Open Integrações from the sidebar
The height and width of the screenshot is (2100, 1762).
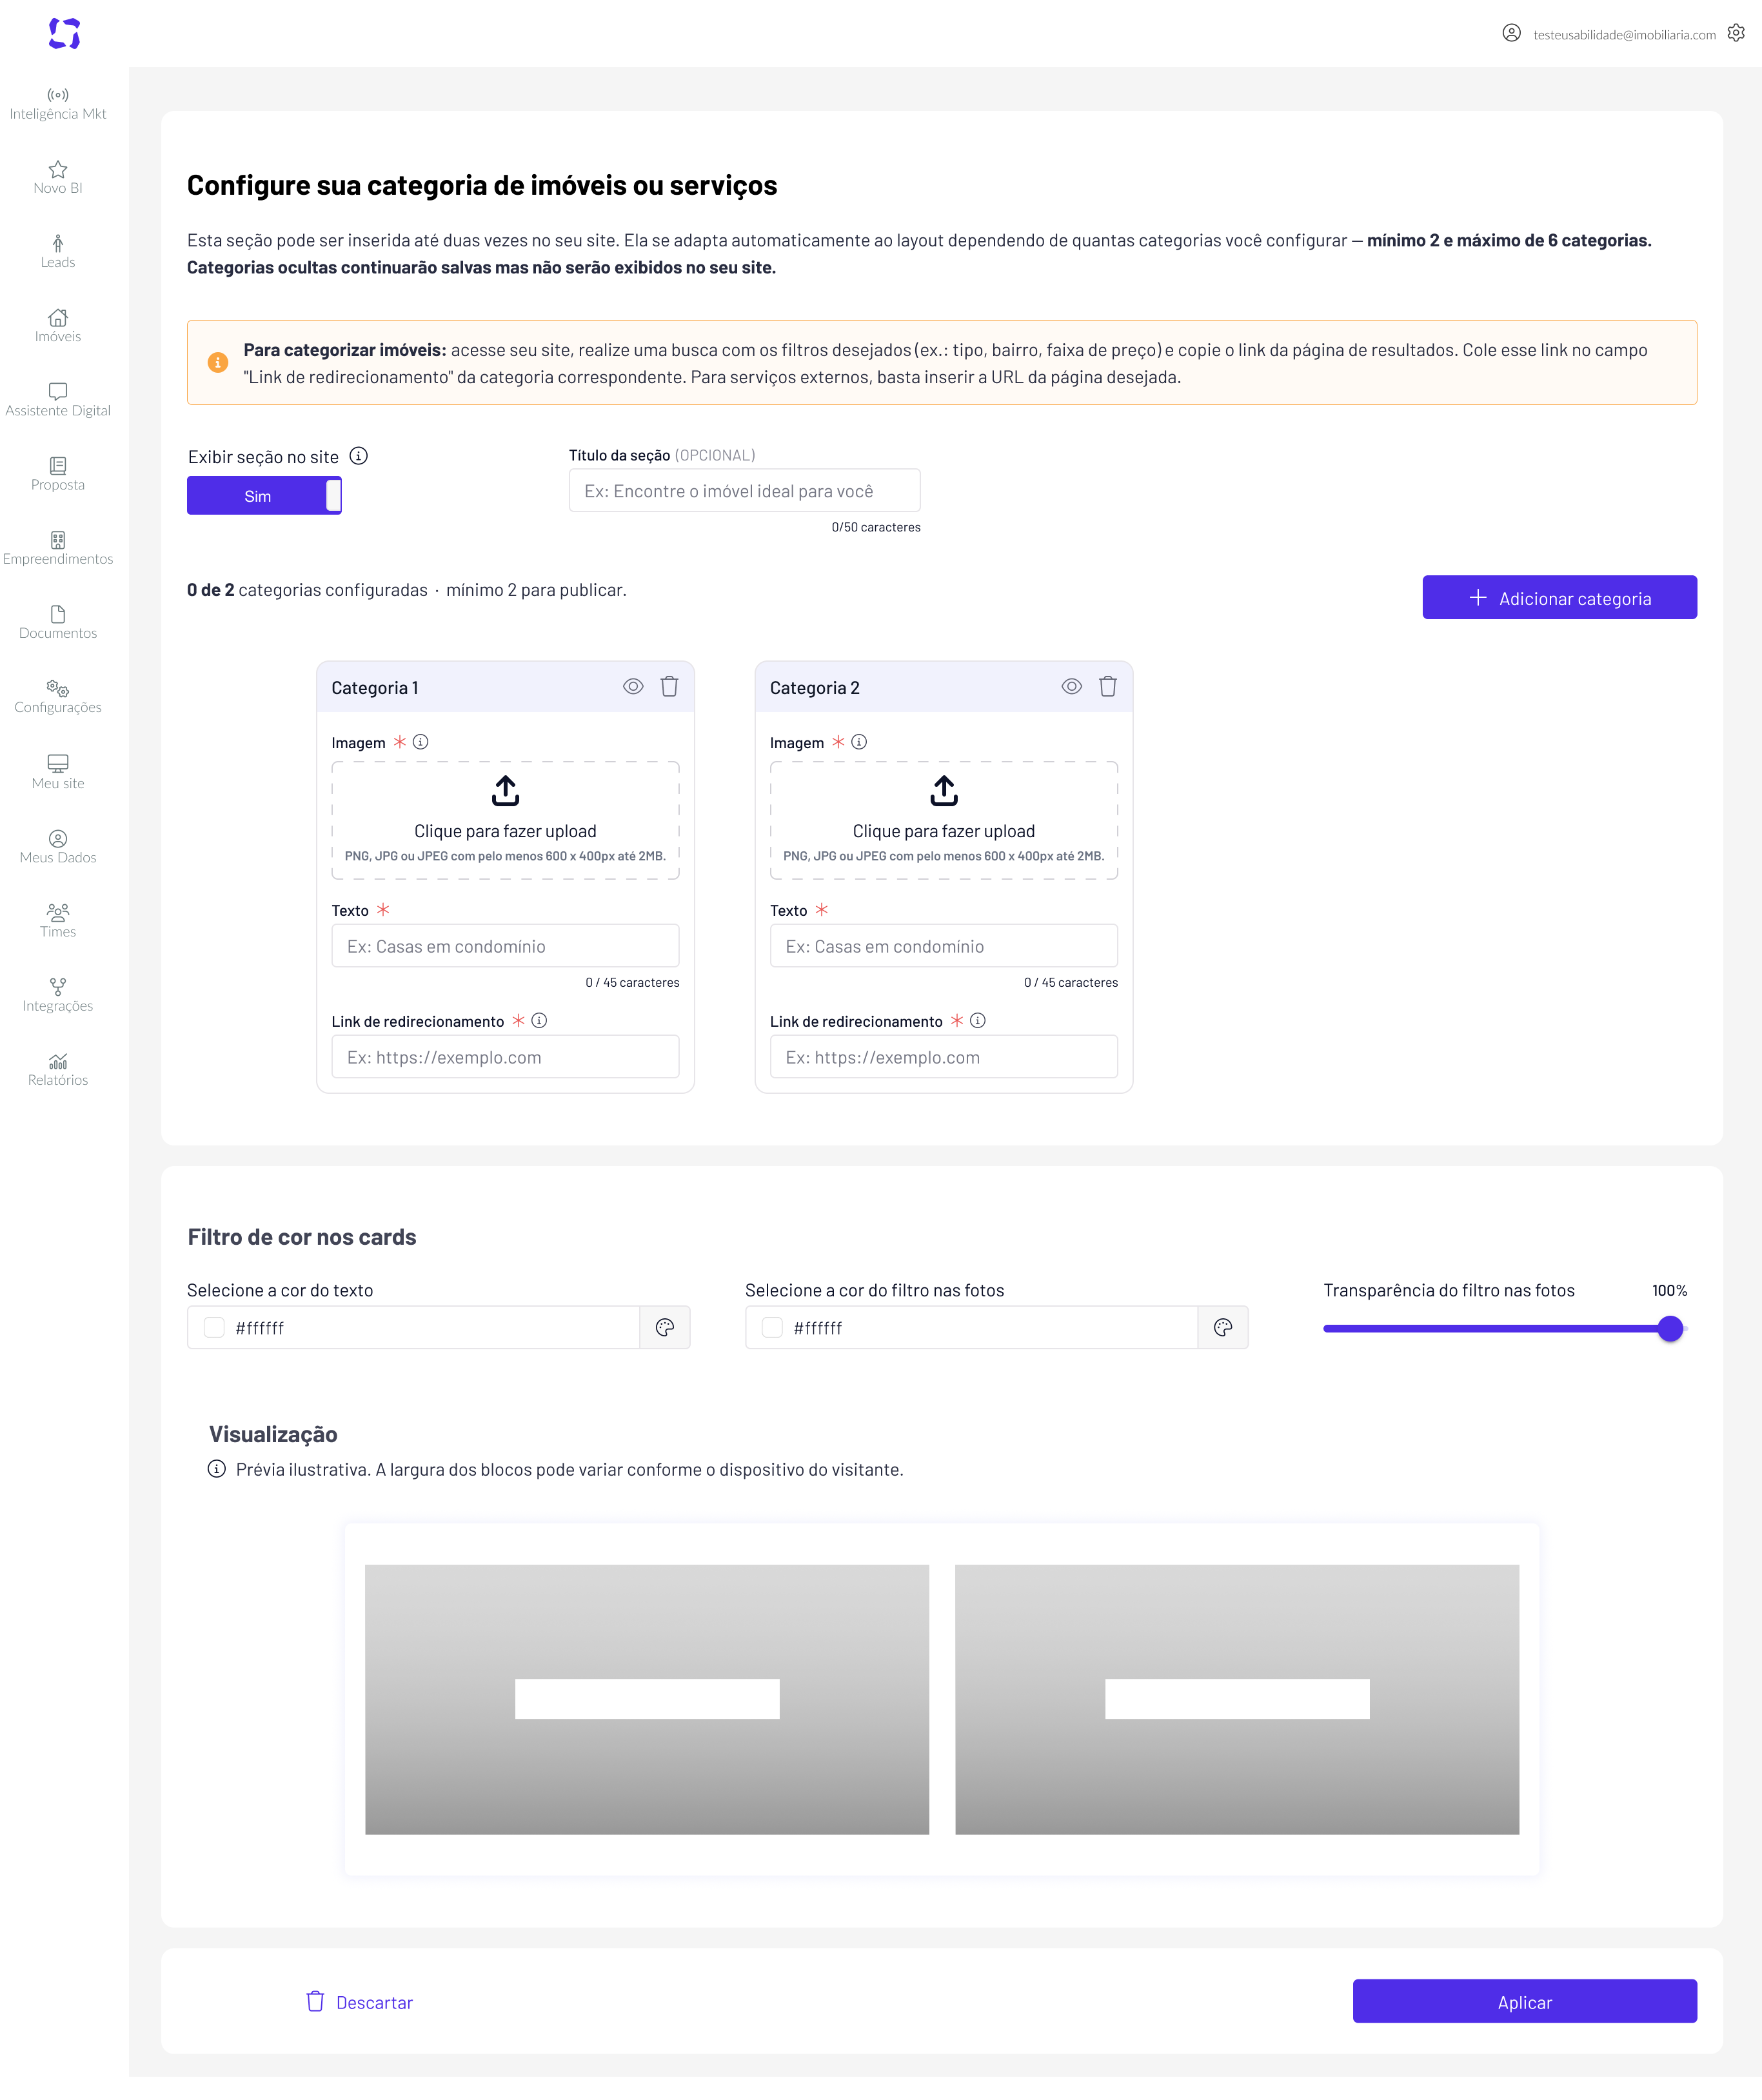tap(58, 995)
